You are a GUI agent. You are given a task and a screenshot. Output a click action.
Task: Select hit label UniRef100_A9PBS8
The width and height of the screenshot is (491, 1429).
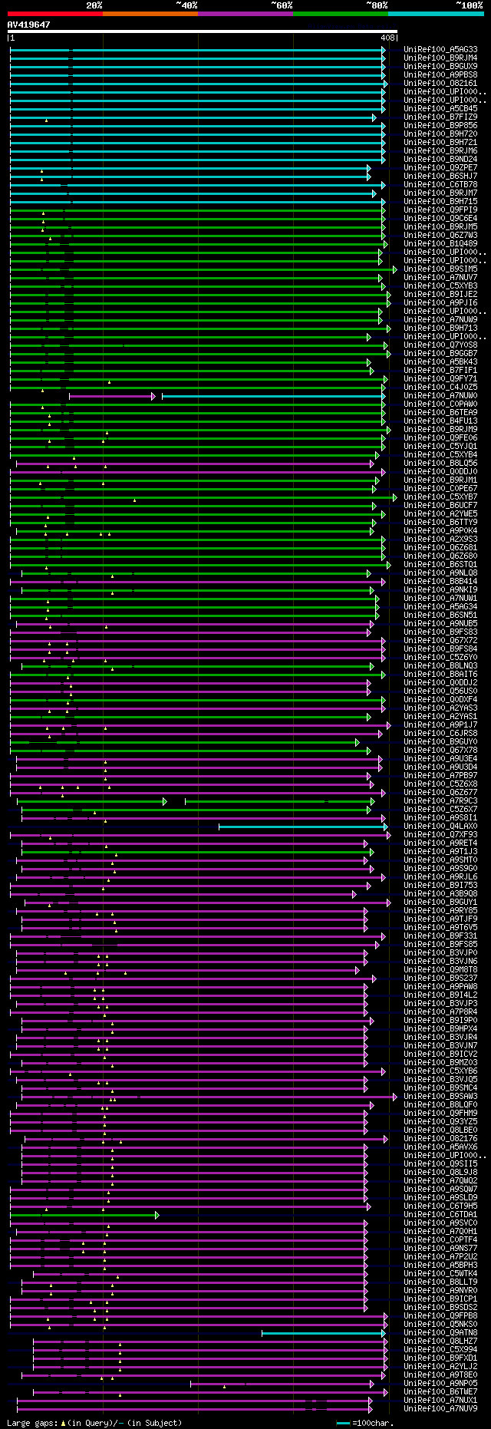click(x=440, y=75)
